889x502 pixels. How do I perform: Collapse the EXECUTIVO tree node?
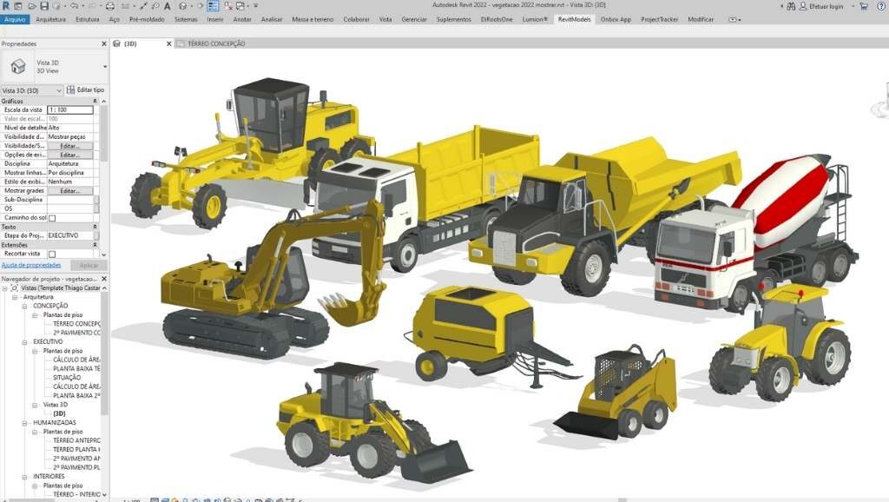(x=24, y=342)
